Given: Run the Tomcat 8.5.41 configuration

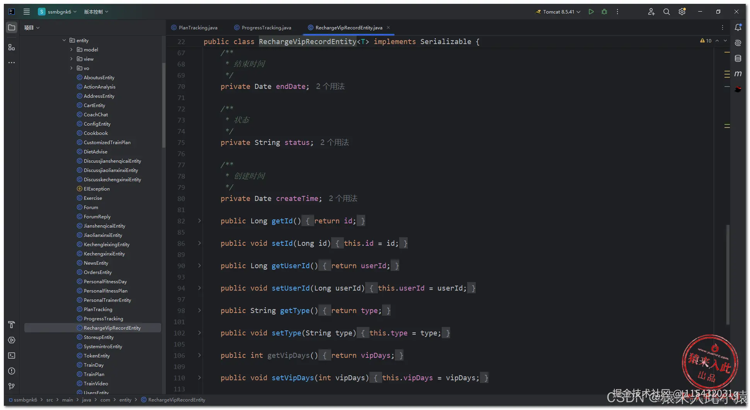Looking at the screenshot, I should 591,12.
